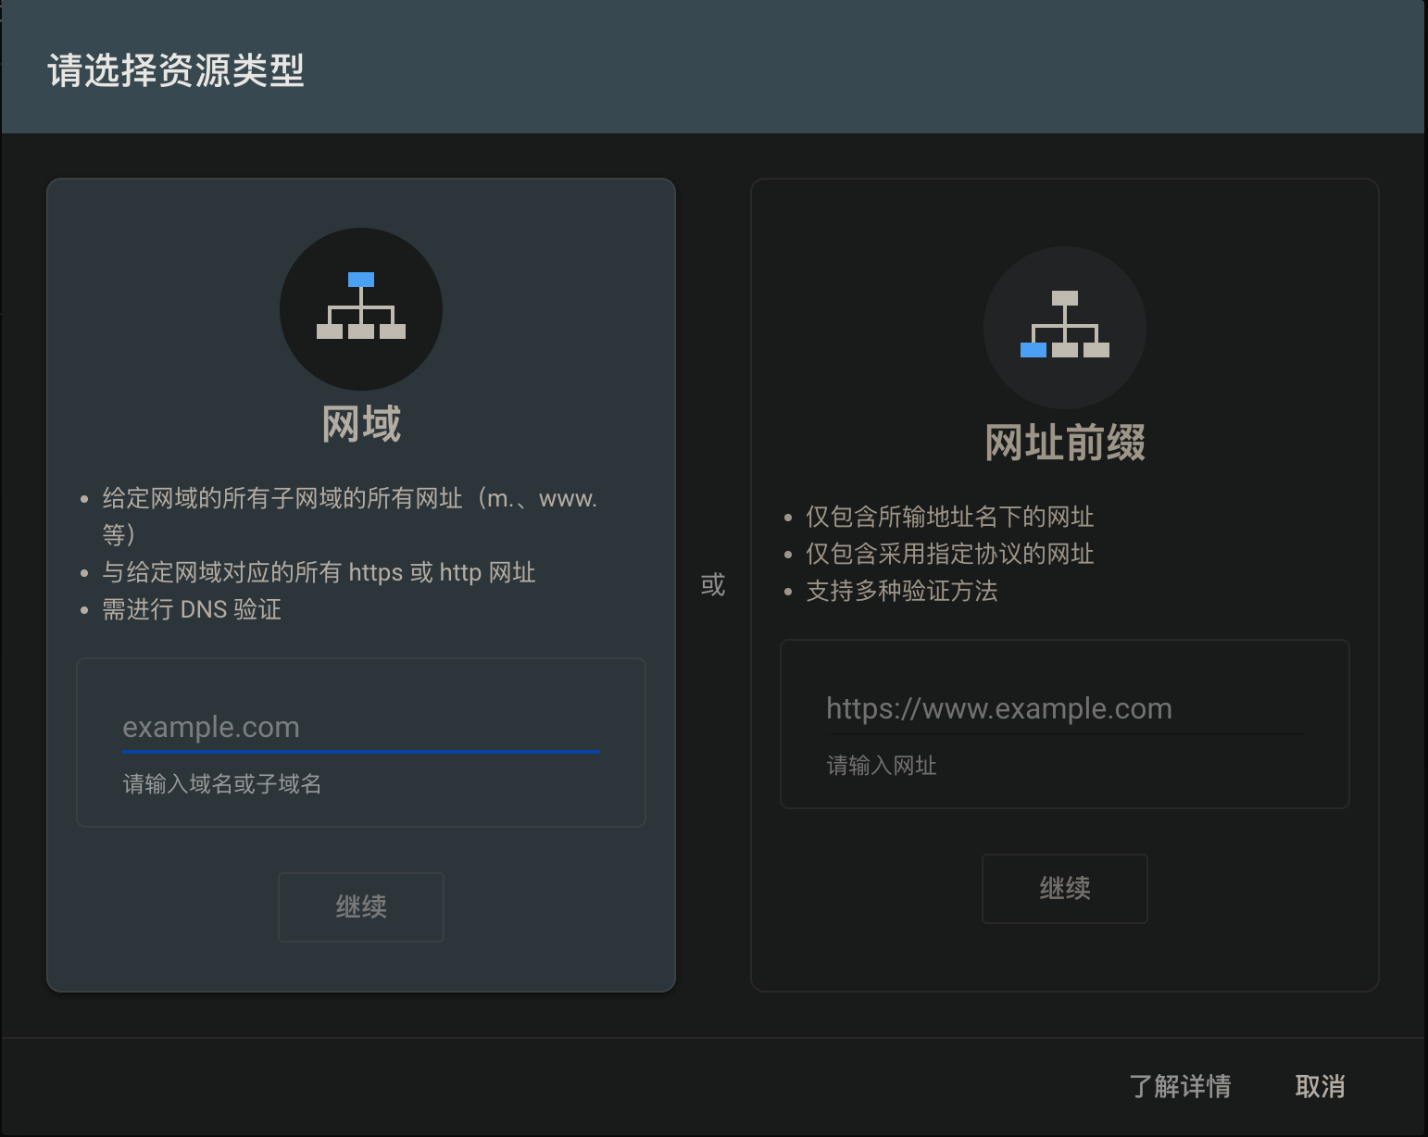Type in the example.com domain field
The width and height of the screenshot is (1428, 1137).
[360, 727]
